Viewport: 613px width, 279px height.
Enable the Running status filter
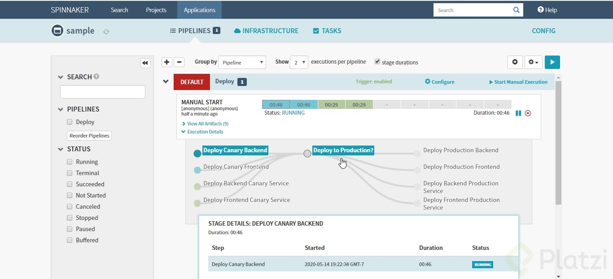coord(70,162)
